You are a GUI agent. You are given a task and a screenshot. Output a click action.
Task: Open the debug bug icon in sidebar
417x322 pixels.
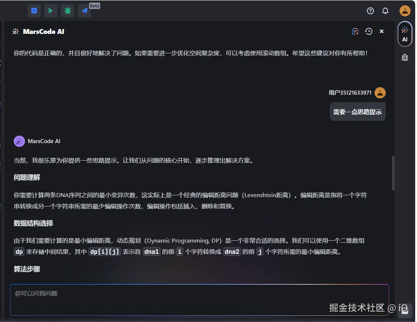click(x=404, y=57)
